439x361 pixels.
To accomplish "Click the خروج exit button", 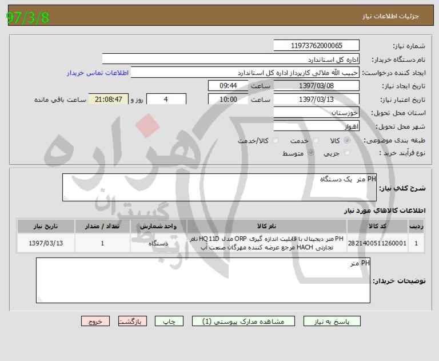I will click(95, 321).
